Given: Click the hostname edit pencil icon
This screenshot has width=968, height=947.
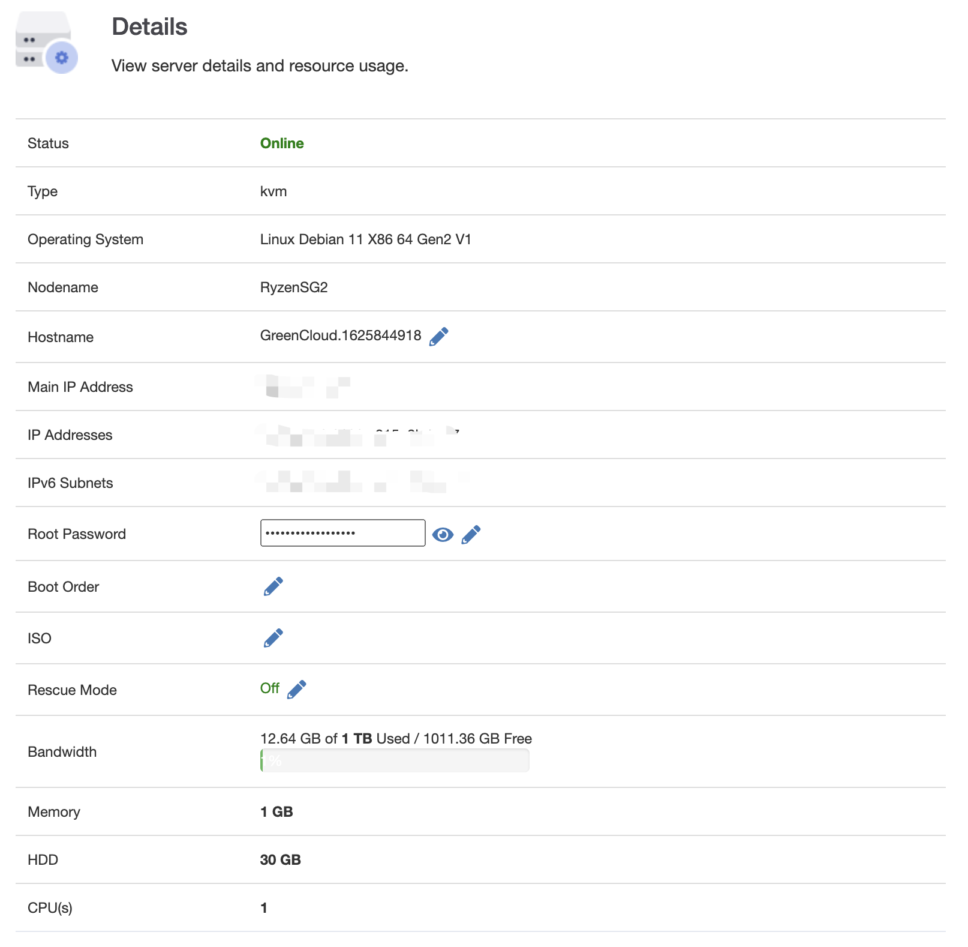Looking at the screenshot, I should pyautogui.click(x=438, y=337).
